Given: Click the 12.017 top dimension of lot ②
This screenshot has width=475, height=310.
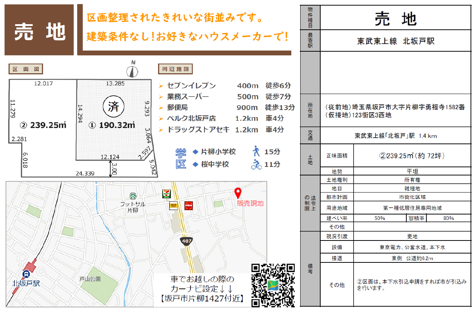Looking at the screenshot, I should tap(43, 83).
